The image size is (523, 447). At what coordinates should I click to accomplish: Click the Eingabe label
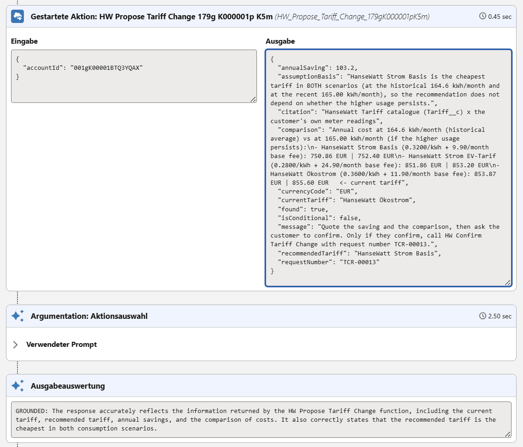24,41
